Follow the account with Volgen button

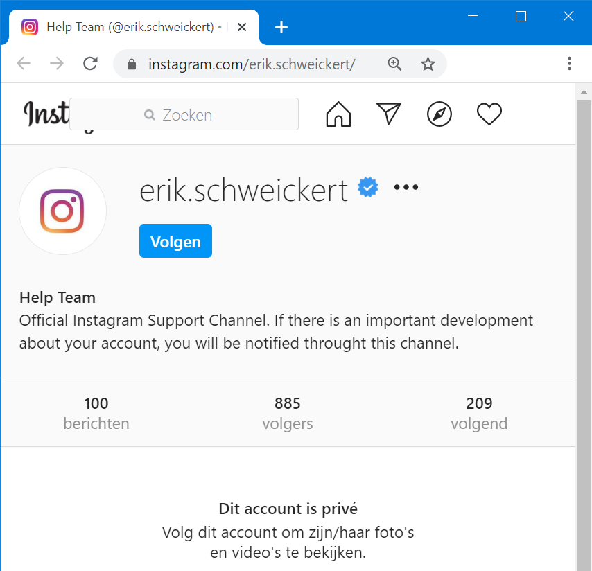point(175,240)
